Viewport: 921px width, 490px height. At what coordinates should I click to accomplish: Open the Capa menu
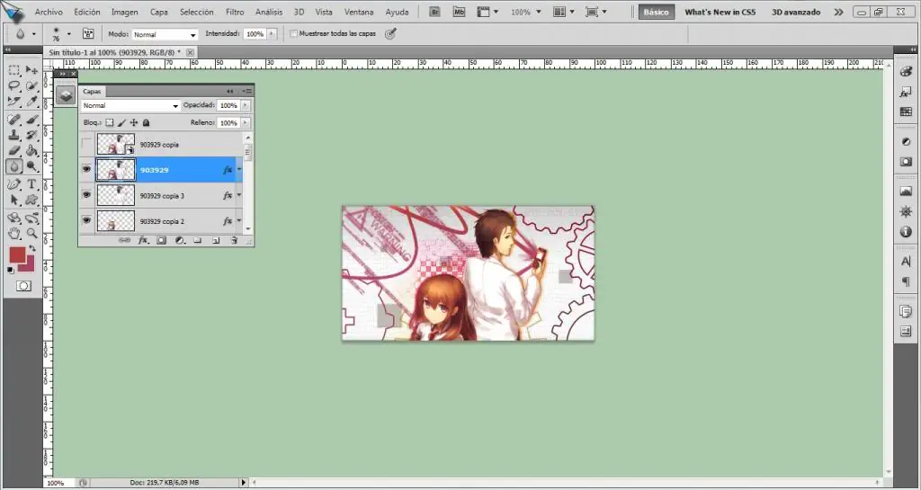click(x=158, y=12)
